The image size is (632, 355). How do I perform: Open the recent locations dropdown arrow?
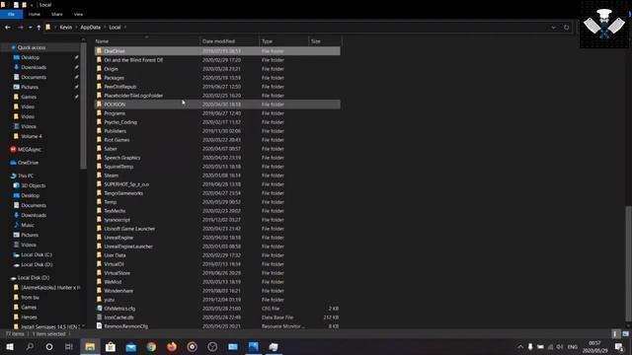[x=31, y=28]
